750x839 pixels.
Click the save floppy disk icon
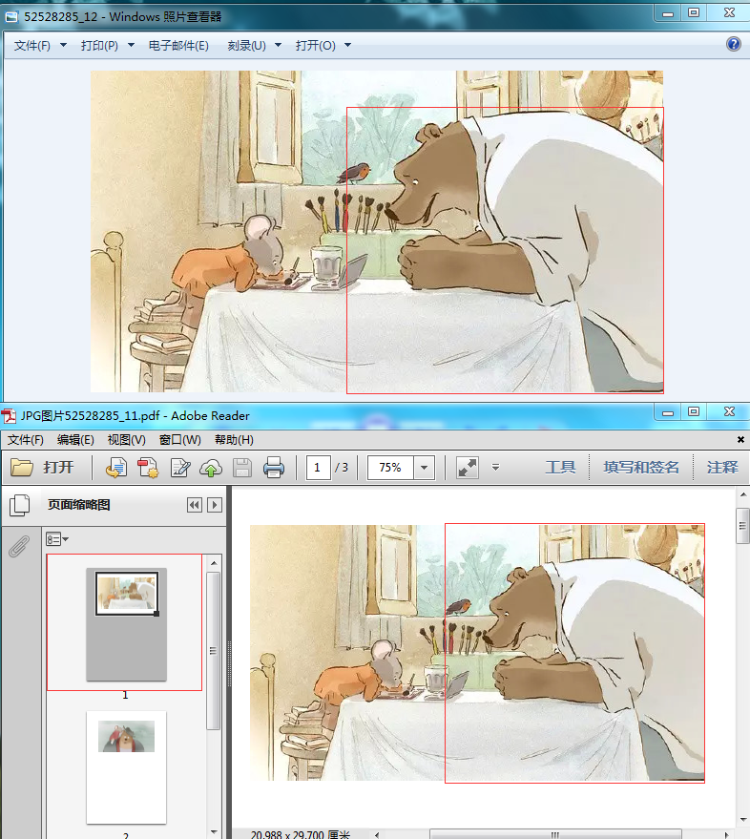(242, 468)
